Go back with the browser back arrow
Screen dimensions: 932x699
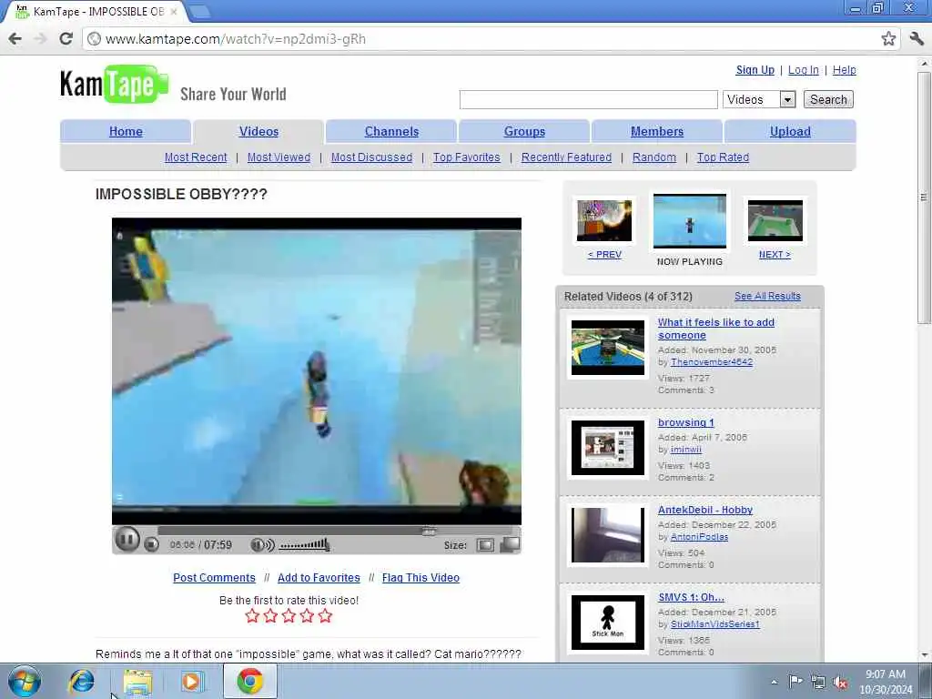(15, 38)
